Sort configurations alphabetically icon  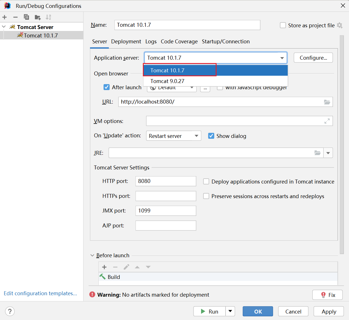point(48,17)
